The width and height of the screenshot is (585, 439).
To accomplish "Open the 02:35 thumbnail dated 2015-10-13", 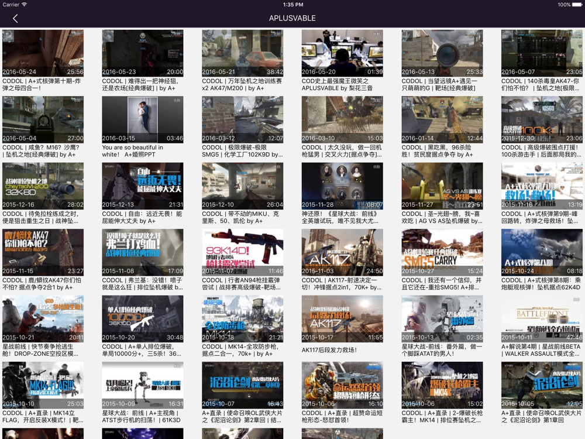I will [x=442, y=319].
